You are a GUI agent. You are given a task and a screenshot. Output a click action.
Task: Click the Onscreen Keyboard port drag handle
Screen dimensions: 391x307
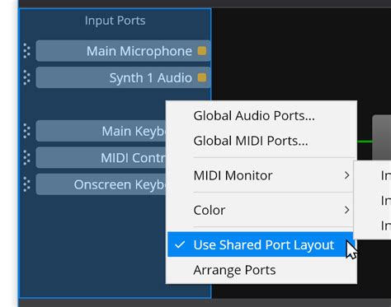click(26, 184)
